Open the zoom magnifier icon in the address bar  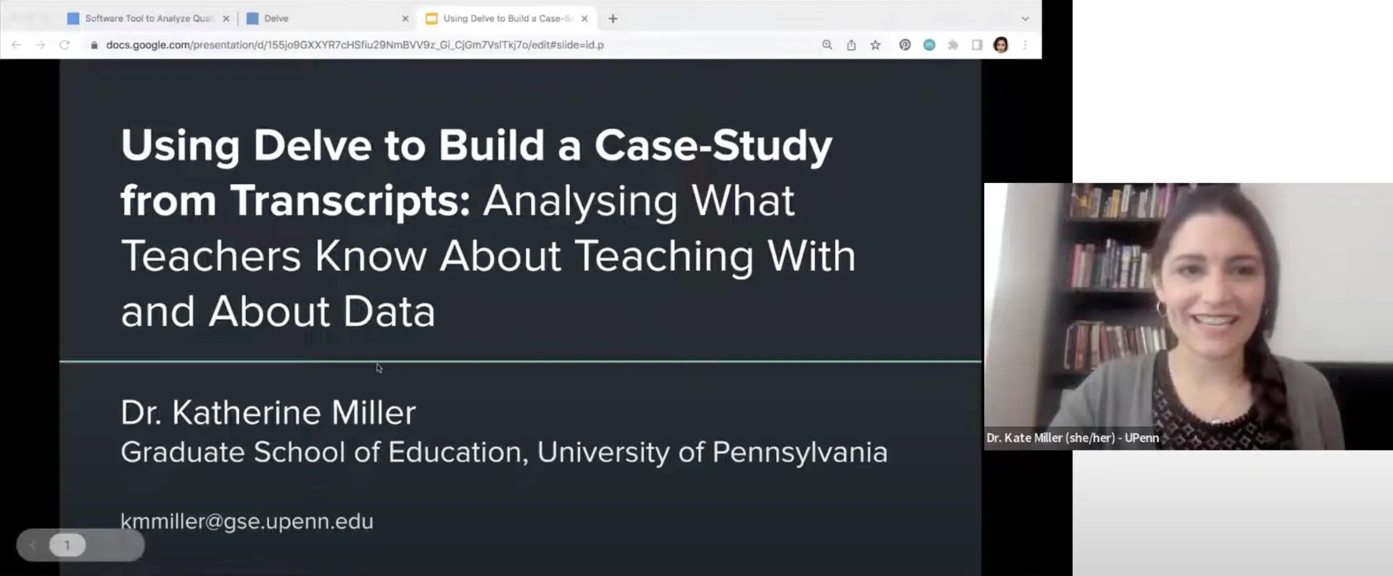coord(827,45)
